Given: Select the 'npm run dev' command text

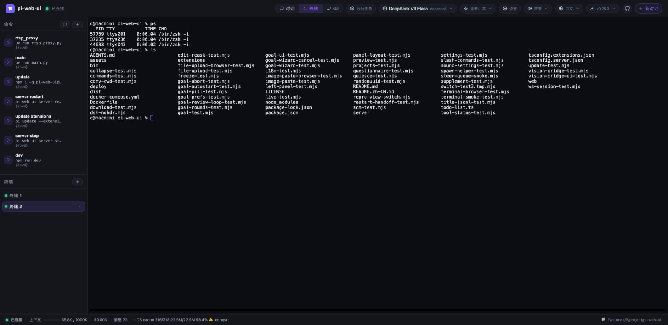Looking at the screenshot, I should pos(28,160).
